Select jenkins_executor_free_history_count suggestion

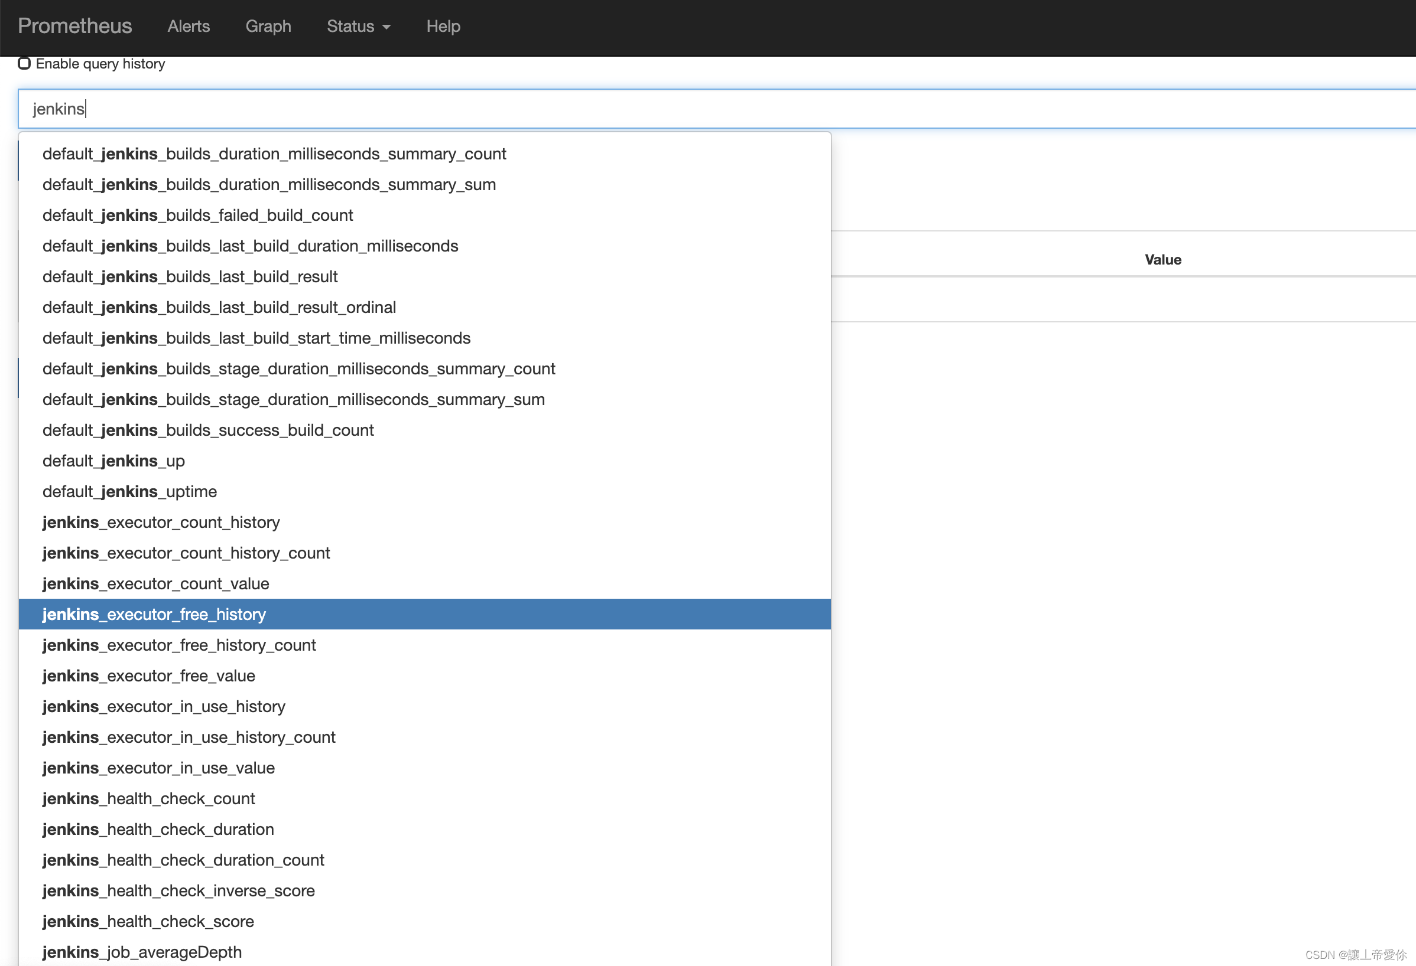(x=425, y=646)
